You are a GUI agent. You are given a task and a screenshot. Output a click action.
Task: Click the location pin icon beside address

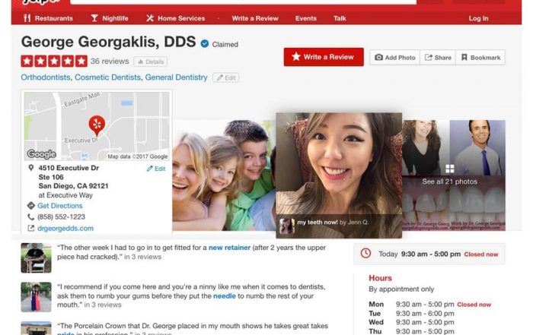coord(31,168)
